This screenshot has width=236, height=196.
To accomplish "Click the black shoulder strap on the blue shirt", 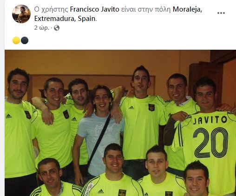I will [x=99, y=140].
